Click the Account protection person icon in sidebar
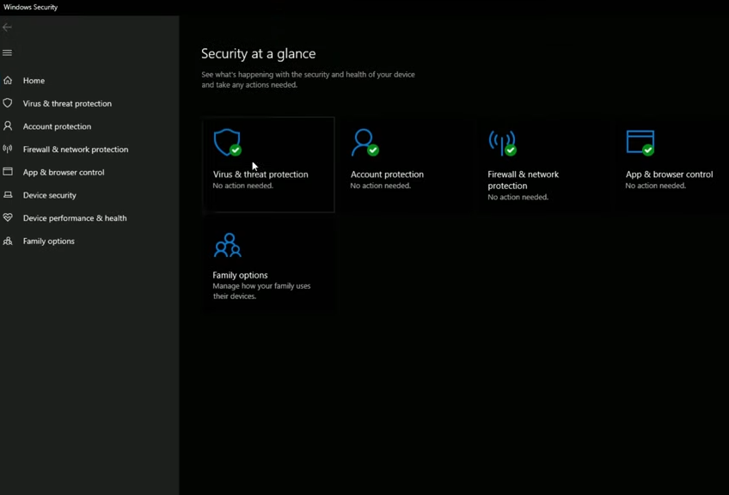The width and height of the screenshot is (729, 495). tap(8, 126)
